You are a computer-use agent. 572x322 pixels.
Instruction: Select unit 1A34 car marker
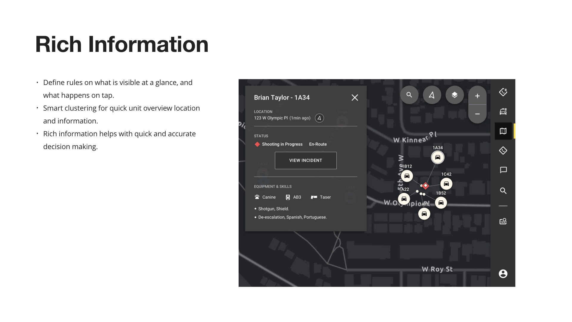tap(438, 157)
